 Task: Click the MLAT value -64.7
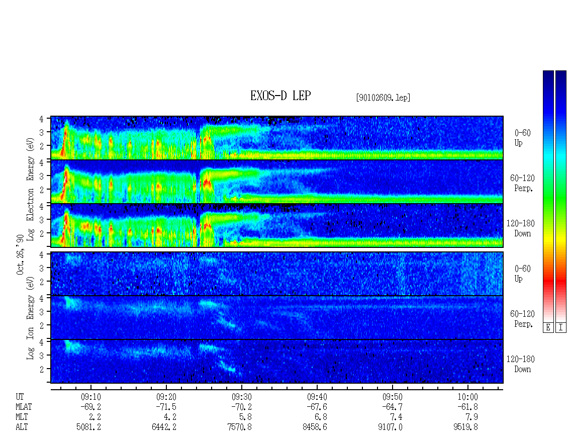[x=392, y=407]
